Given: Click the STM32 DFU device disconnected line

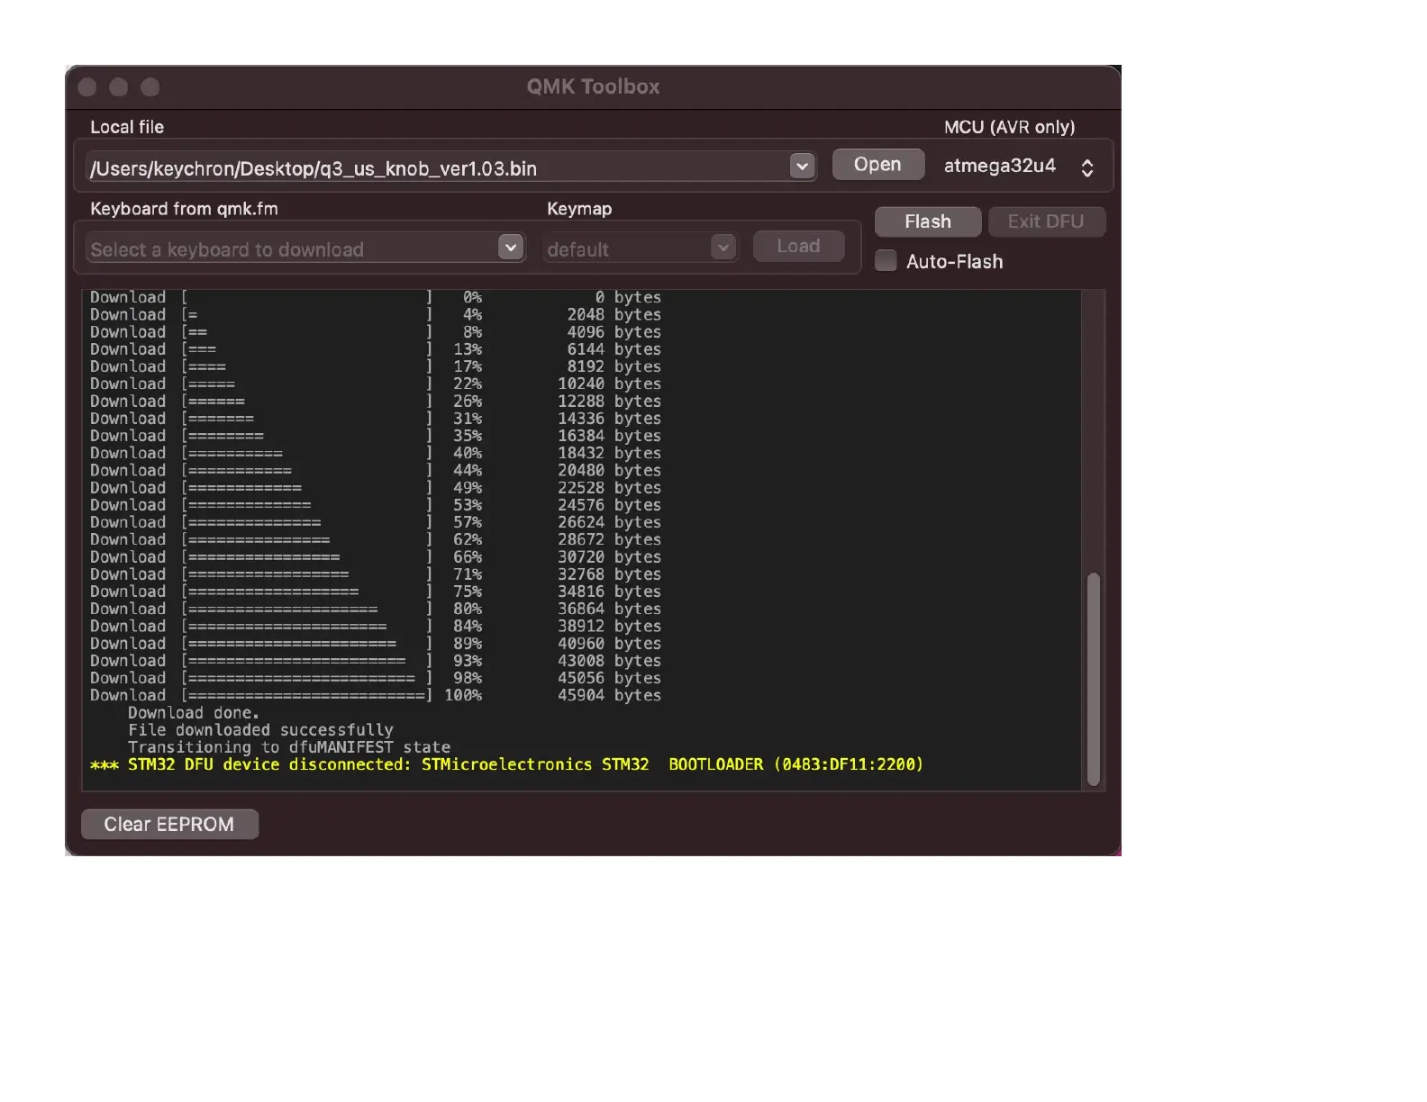Looking at the screenshot, I should [x=507, y=764].
